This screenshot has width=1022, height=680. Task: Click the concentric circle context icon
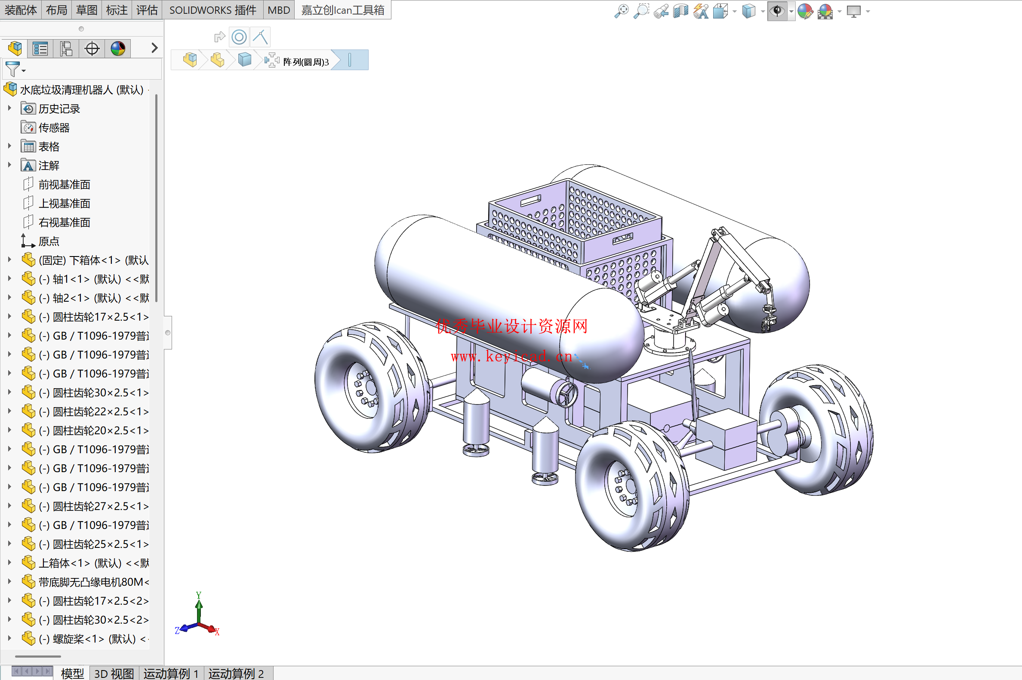pos(239,37)
